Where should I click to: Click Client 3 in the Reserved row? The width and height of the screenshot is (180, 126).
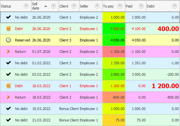pyautogui.click(x=65, y=40)
